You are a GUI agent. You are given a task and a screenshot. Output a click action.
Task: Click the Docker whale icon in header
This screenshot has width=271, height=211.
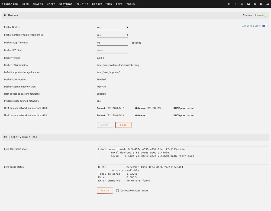click(x=5, y=15)
